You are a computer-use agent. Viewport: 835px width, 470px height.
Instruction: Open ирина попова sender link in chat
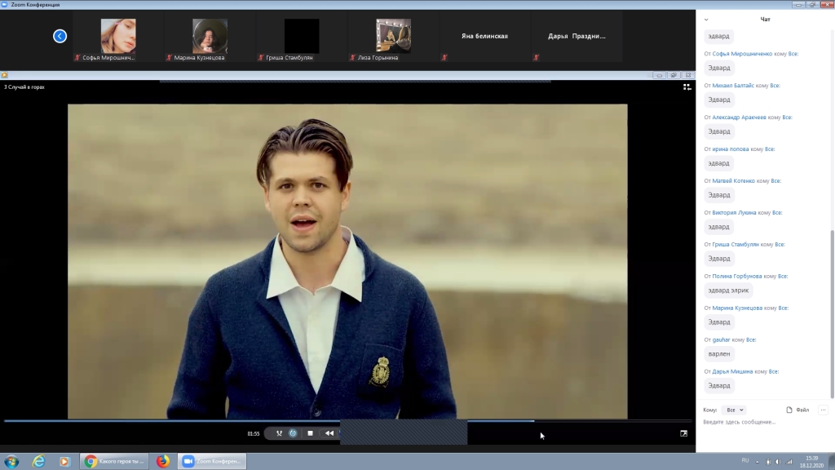(x=731, y=149)
